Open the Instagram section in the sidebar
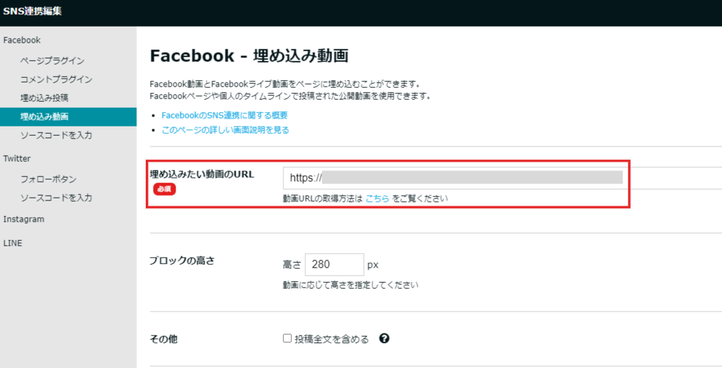 23,219
